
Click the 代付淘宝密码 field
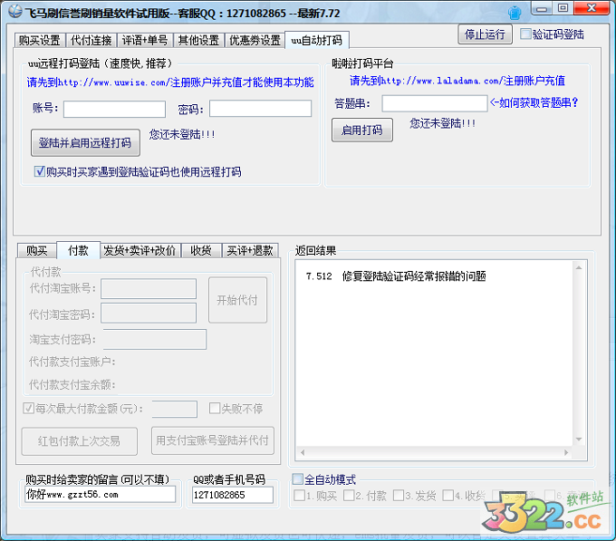pyautogui.click(x=149, y=313)
